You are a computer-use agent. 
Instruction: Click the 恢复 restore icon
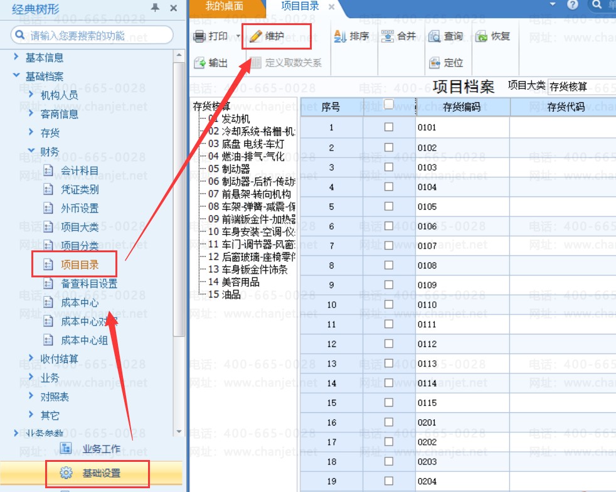coord(481,36)
